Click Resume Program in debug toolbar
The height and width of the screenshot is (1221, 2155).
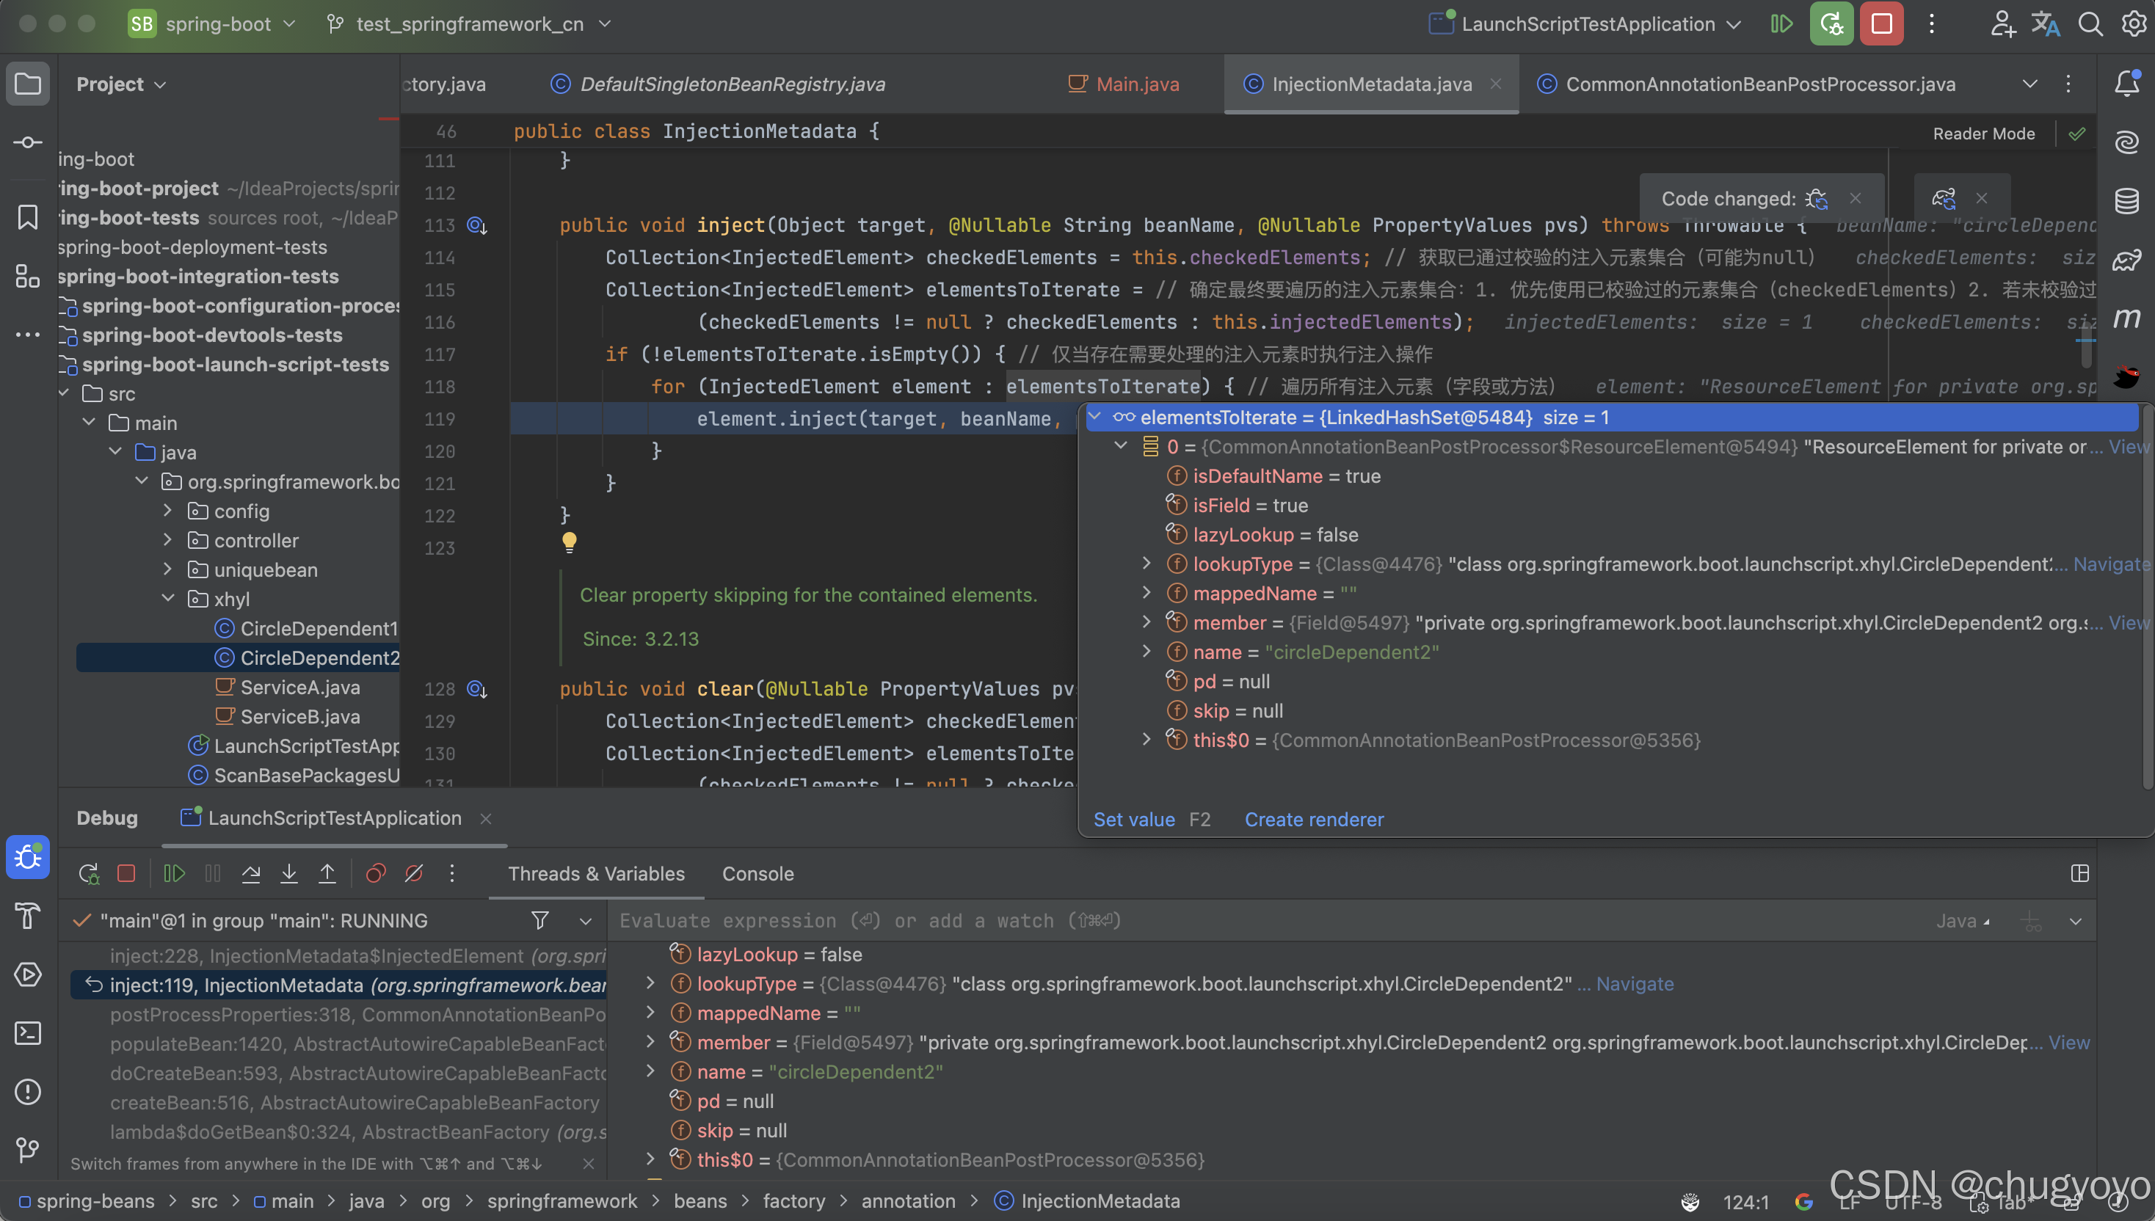coord(174,874)
